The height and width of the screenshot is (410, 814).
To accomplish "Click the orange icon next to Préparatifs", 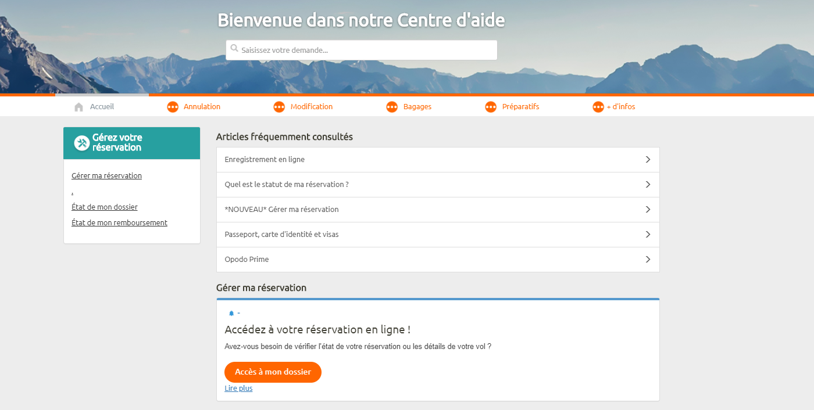I will (491, 107).
